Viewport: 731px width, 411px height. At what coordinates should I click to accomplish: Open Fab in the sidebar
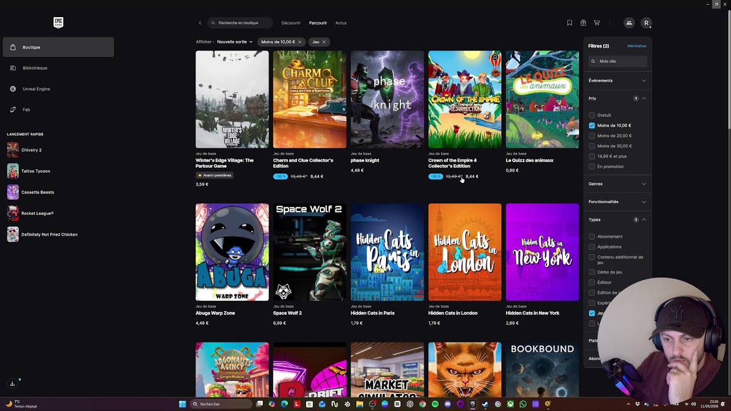(58, 110)
